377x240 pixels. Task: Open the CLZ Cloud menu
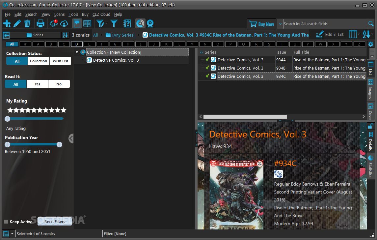101,15
